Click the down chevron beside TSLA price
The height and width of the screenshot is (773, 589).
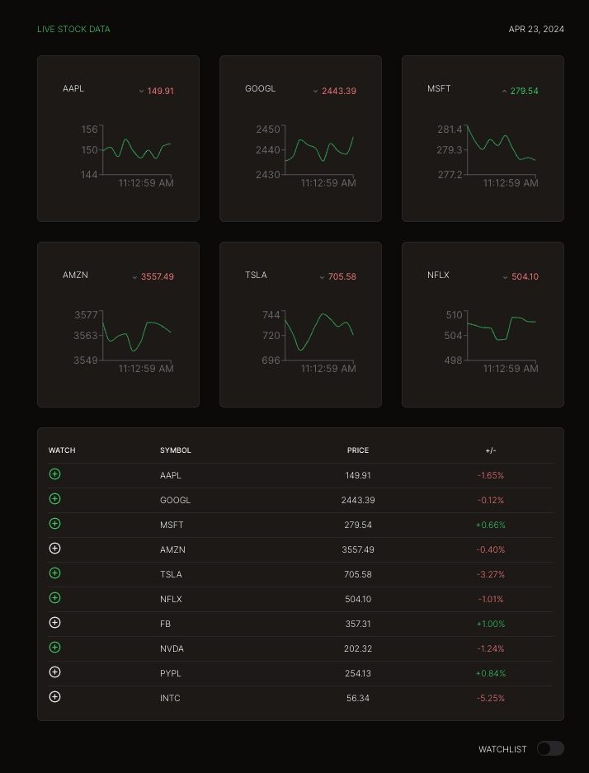(x=323, y=278)
